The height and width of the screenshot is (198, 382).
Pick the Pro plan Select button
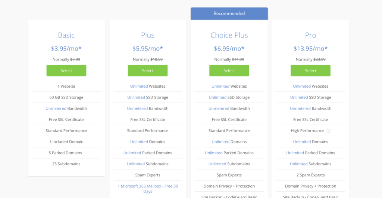tap(310, 71)
